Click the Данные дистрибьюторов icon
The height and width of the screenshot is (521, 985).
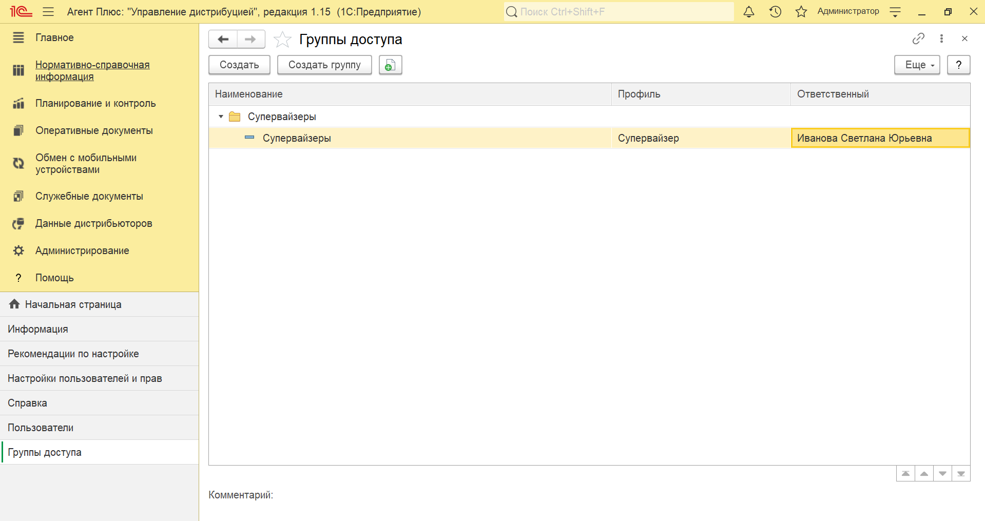pos(18,223)
